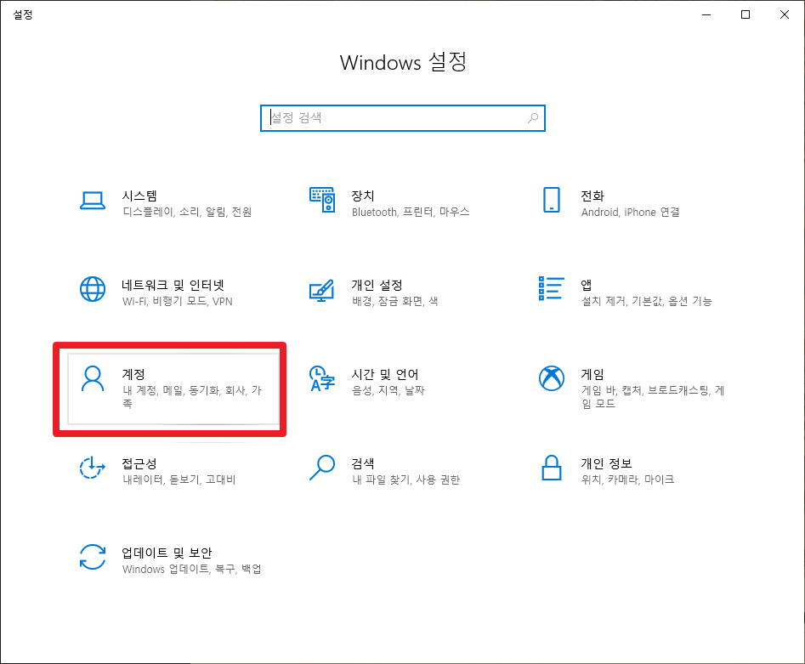
Task: Select the 개인 설정 title
Action: click(x=377, y=285)
